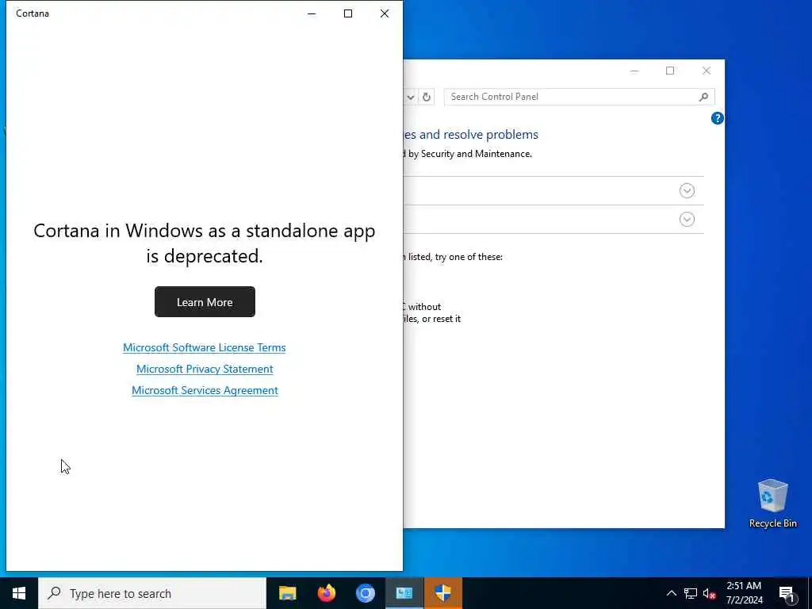Expand the first section chevron in Security and Maintenance
812x609 pixels.
click(687, 190)
